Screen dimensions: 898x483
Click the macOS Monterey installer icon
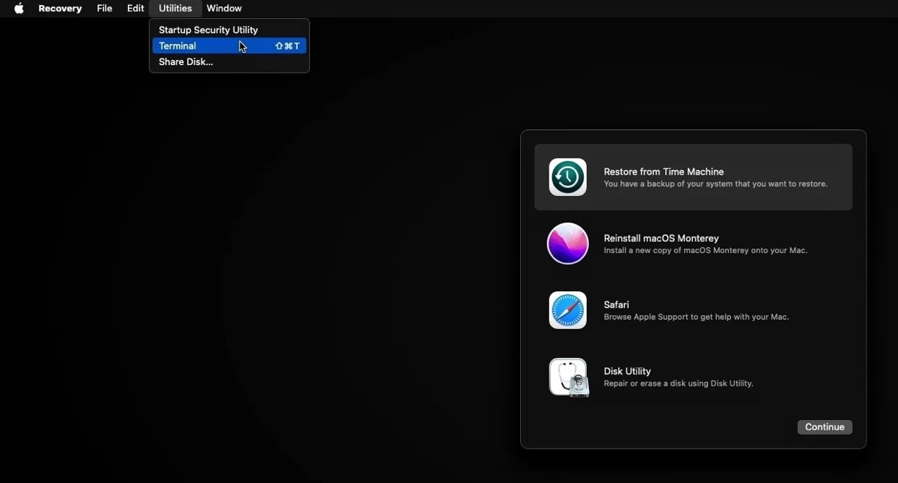point(567,243)
